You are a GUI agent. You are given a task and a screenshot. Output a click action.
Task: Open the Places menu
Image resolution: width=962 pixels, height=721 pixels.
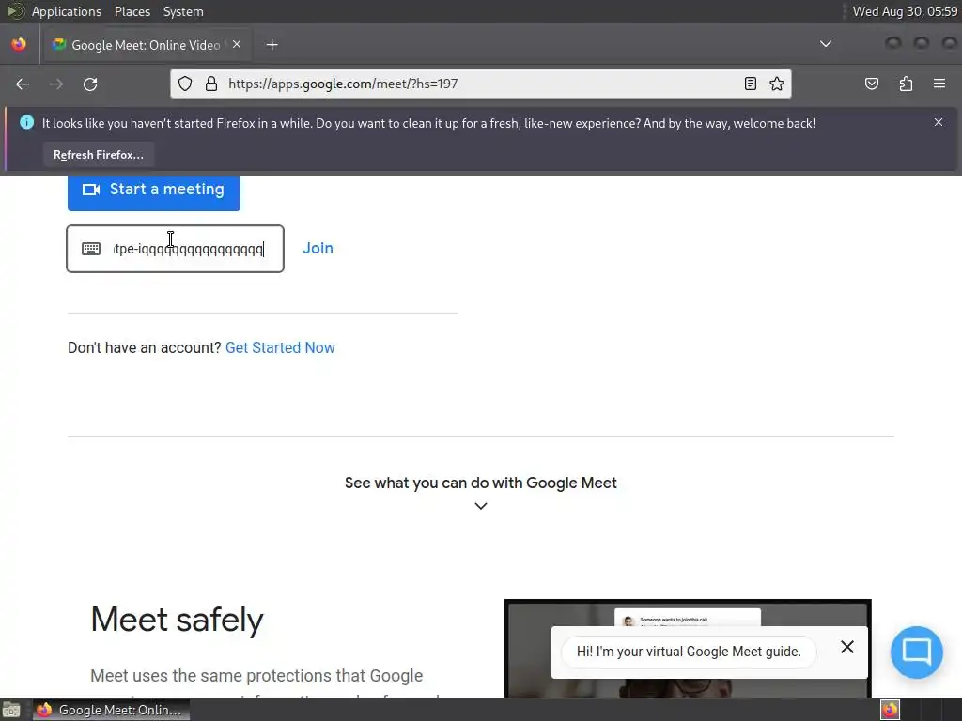(132, 11)
